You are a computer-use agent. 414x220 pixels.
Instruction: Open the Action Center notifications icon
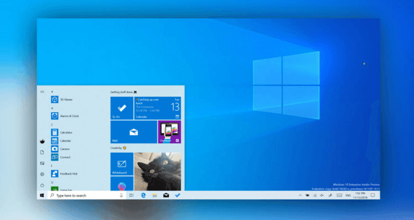click(x=372, y=196)
